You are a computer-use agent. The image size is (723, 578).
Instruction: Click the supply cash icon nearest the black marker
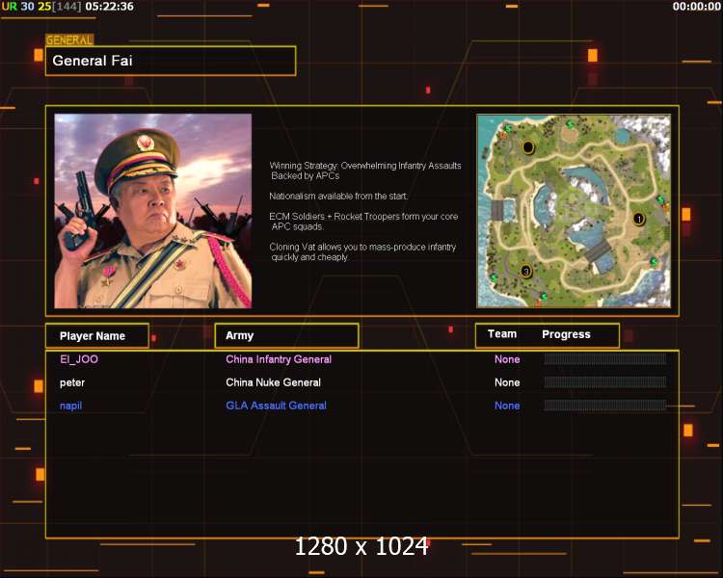pos(507,128)
